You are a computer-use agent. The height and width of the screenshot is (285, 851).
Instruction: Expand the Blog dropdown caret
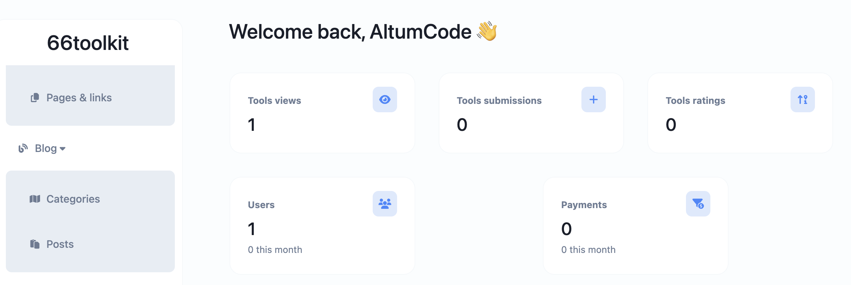pos(63,149)
